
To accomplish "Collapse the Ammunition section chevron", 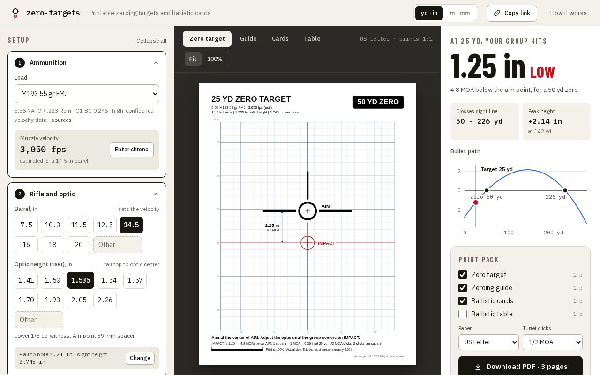I will click(156, 63).
